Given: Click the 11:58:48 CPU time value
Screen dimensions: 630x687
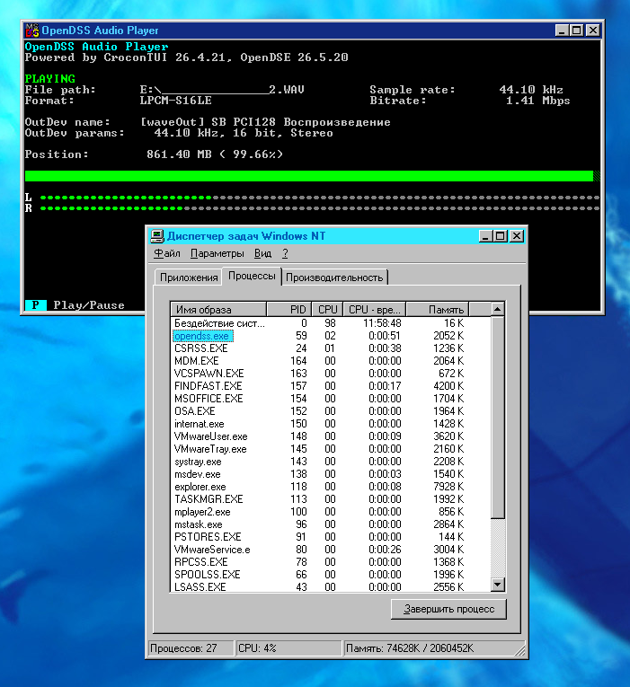Looking at the screenshot, I should tap(382, 323).
